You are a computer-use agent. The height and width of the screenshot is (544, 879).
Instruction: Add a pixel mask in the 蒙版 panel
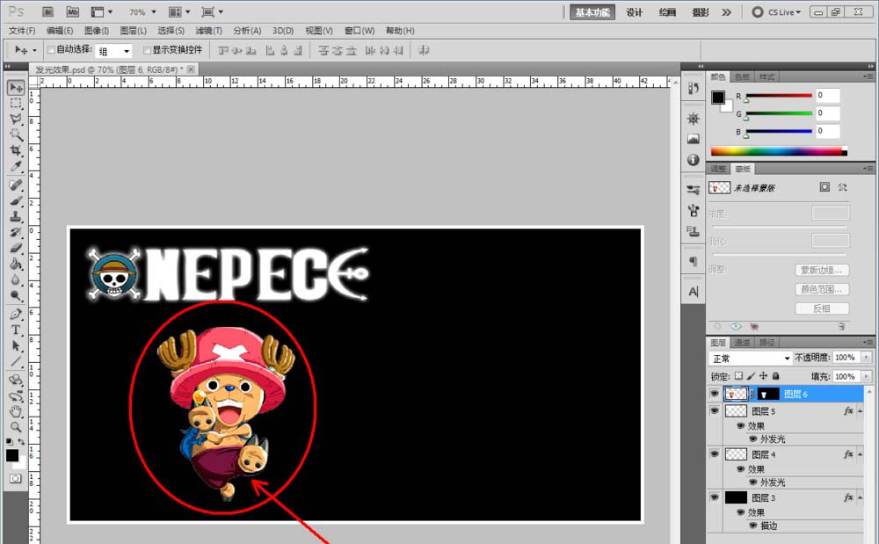pos(825,187)
